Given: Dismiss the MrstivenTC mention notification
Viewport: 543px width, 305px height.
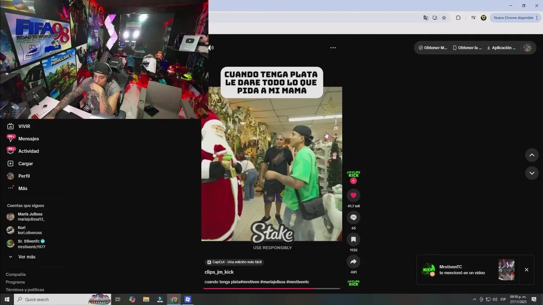Looking at the screenshot, I should pyautogui.click(x=526, y=270).
